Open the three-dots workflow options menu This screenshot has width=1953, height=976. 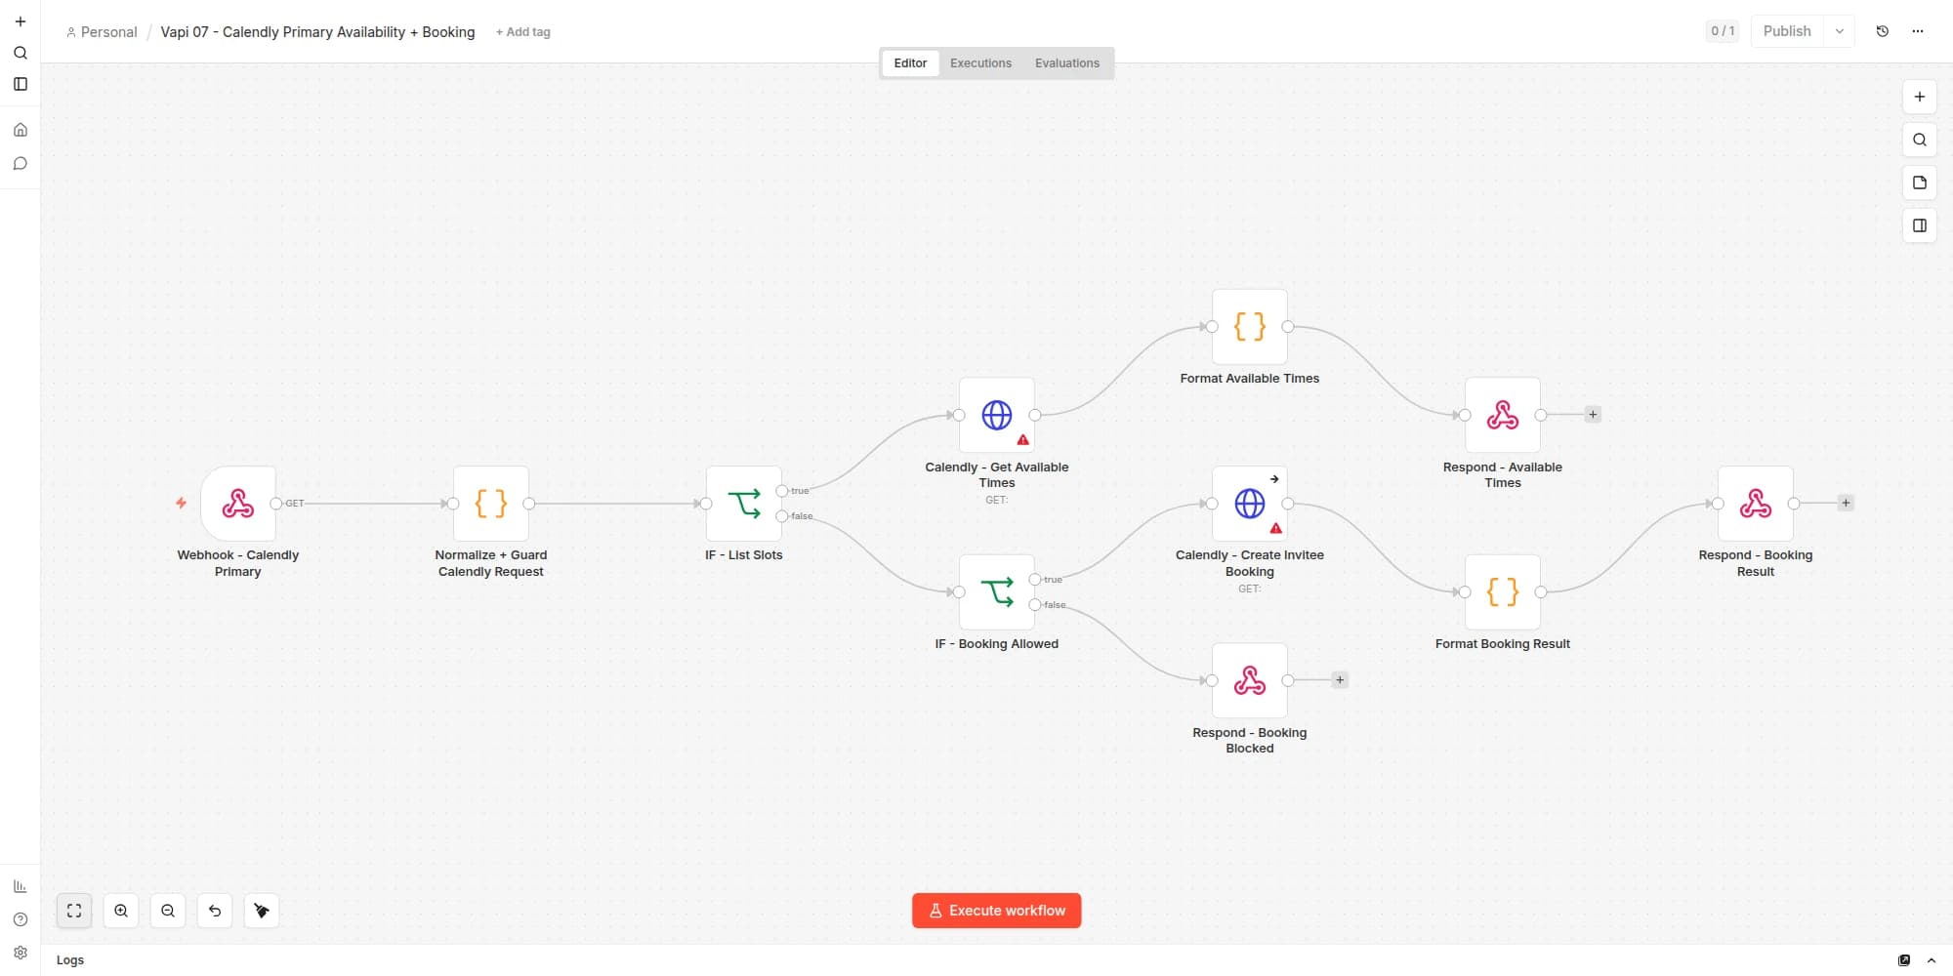pos(1918,31)
